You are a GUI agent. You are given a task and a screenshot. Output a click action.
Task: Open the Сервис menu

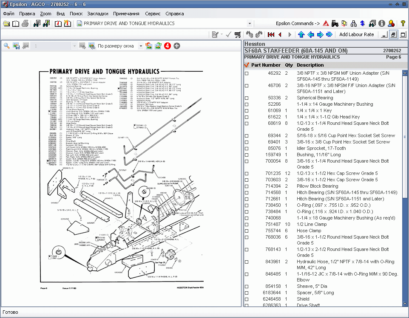tap(153, 13)
